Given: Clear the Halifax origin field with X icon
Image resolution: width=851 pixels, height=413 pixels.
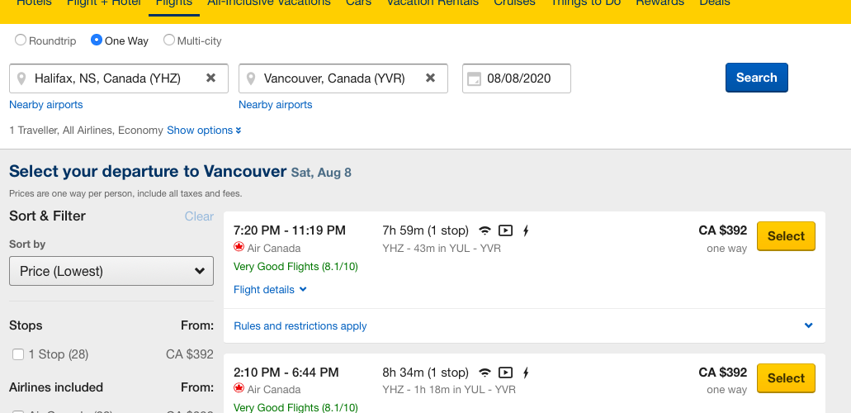Looking at the screenshot, I should [210, 78].
